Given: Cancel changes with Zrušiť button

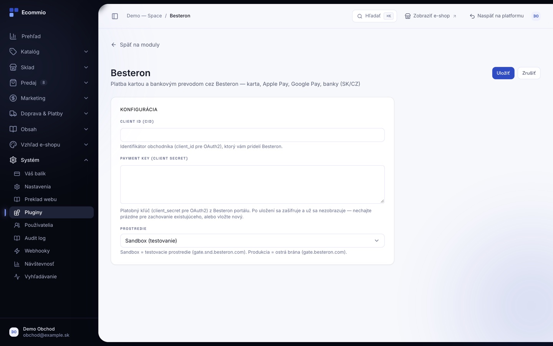Looking at the screenshot, I should tap(529, 73).
